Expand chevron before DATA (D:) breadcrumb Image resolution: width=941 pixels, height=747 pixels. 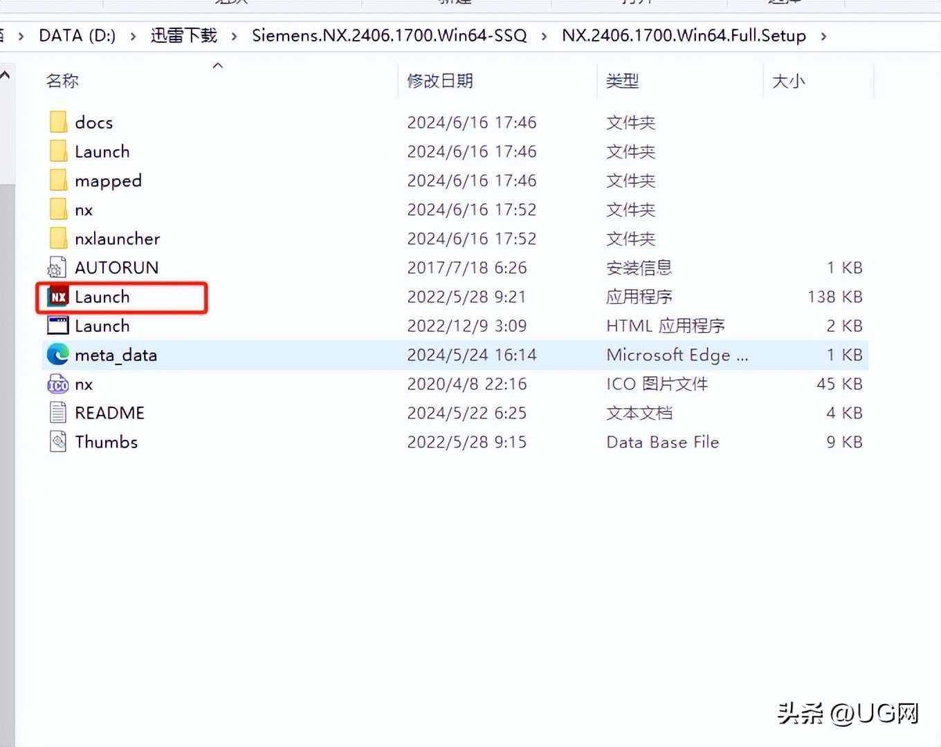point(21,36)
